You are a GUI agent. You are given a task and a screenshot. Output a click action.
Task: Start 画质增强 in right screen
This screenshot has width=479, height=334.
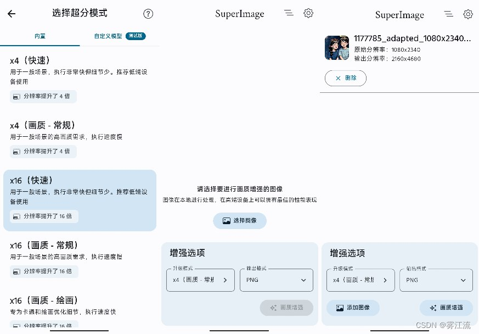pos(446,308)
